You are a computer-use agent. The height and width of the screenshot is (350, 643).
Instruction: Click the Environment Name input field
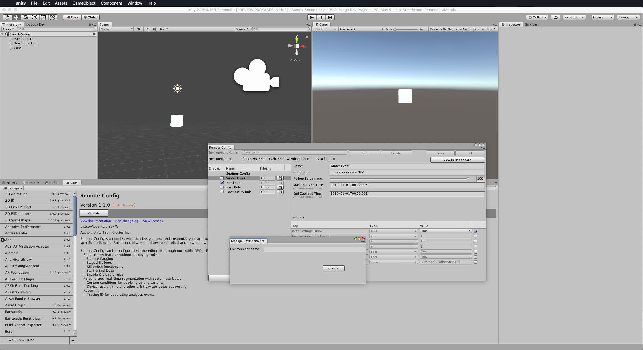pyautogui.click(x=315, y=249)
